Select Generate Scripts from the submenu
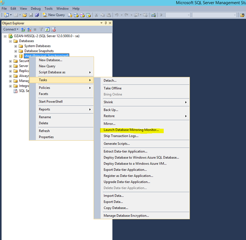 (x=117, y=144)
